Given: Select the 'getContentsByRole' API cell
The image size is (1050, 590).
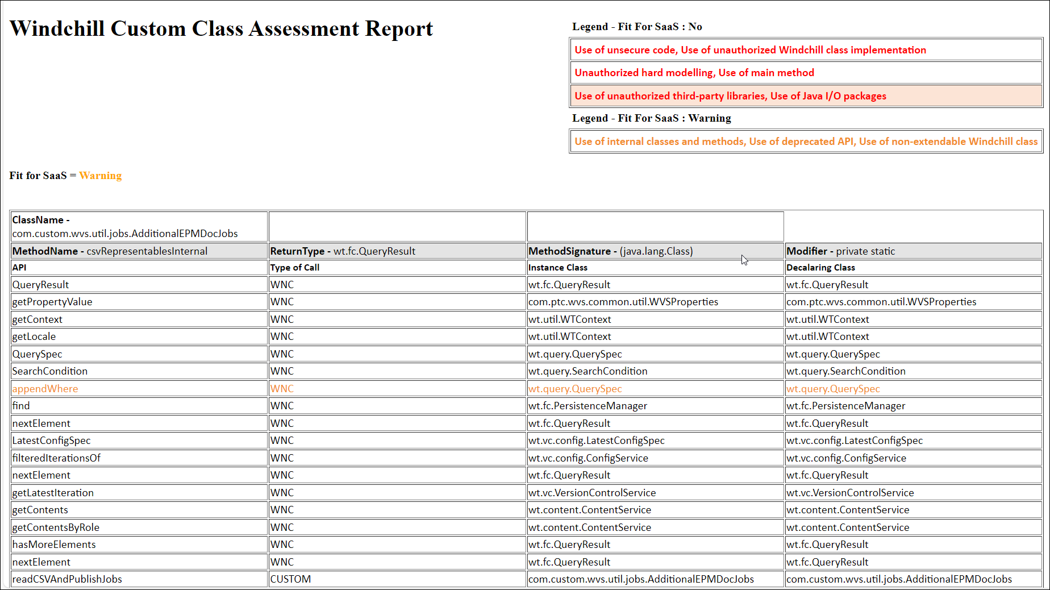Looking at the screenshot, I should point(139,527).
